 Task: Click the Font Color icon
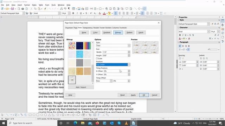(x=104, y=13)
